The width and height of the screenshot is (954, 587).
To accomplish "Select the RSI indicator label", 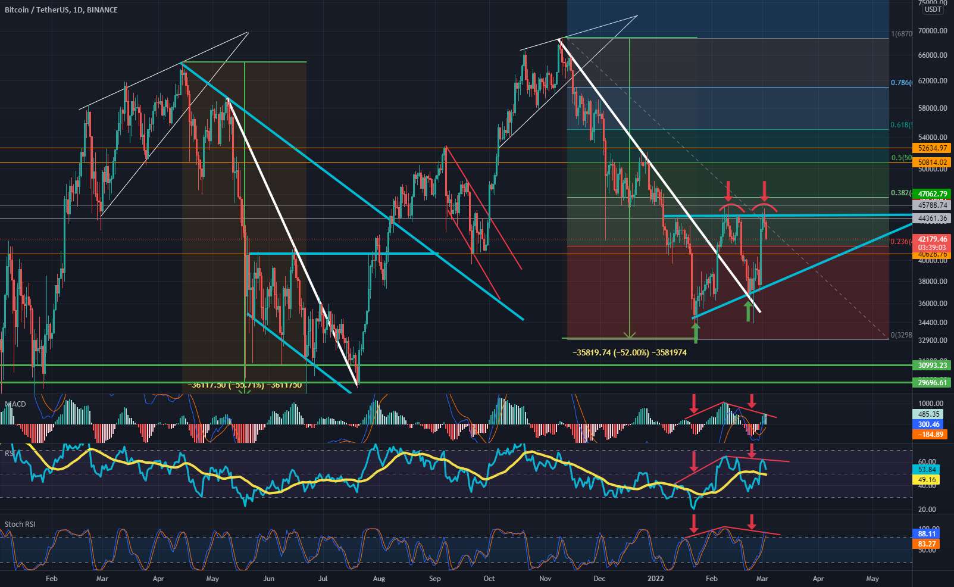I will pyautogui.click(x=10, y=454).
